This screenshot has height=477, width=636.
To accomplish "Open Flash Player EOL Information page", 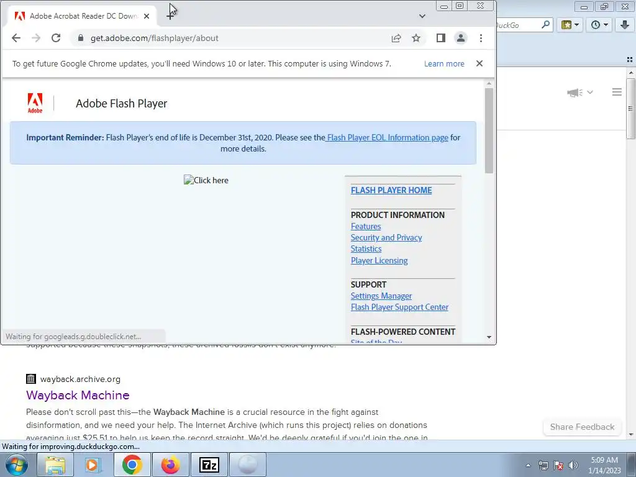I will (x=388, y=137).
